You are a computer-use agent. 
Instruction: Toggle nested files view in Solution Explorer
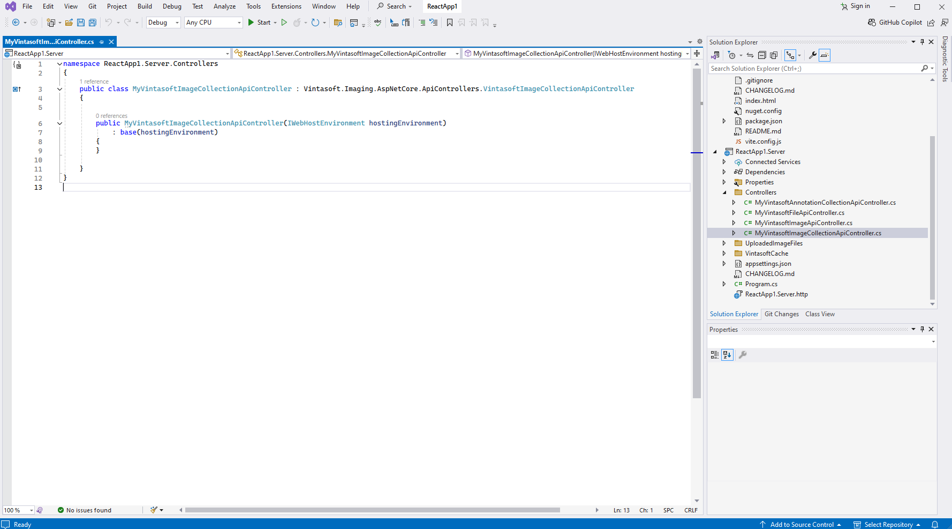coord(790,55)
